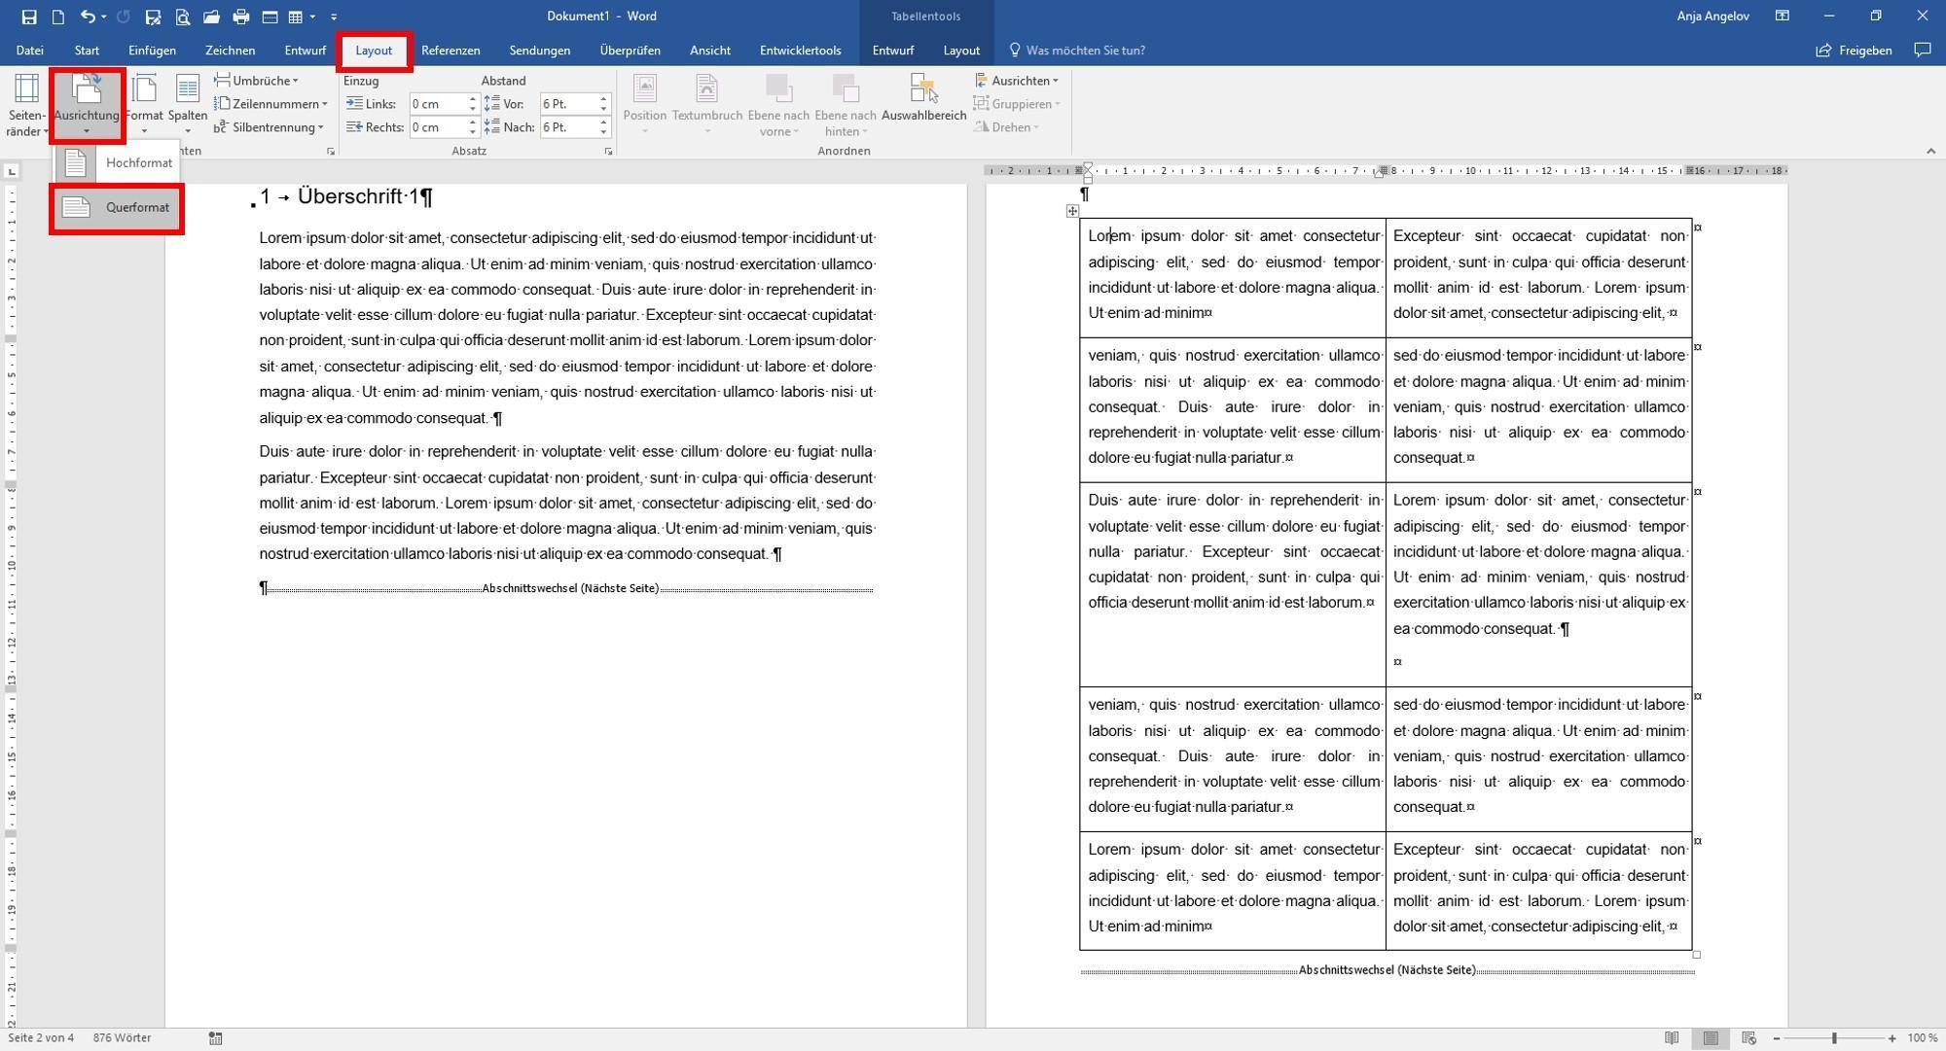Select Hochformat from the Ausrichtung menu
The image size is (1946, 1051).
point(138,162)
